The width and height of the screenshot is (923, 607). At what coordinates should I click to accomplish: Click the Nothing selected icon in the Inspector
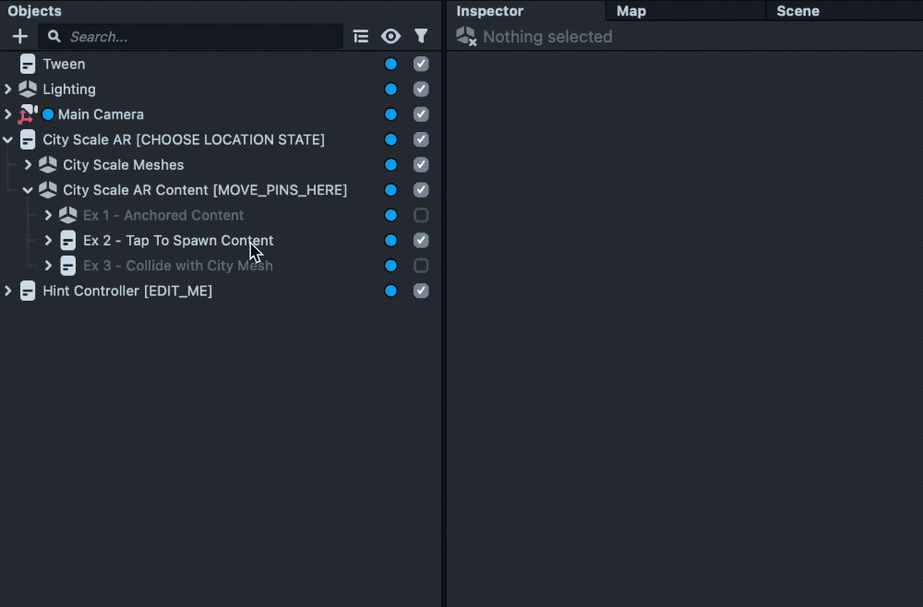coord(466,37)
